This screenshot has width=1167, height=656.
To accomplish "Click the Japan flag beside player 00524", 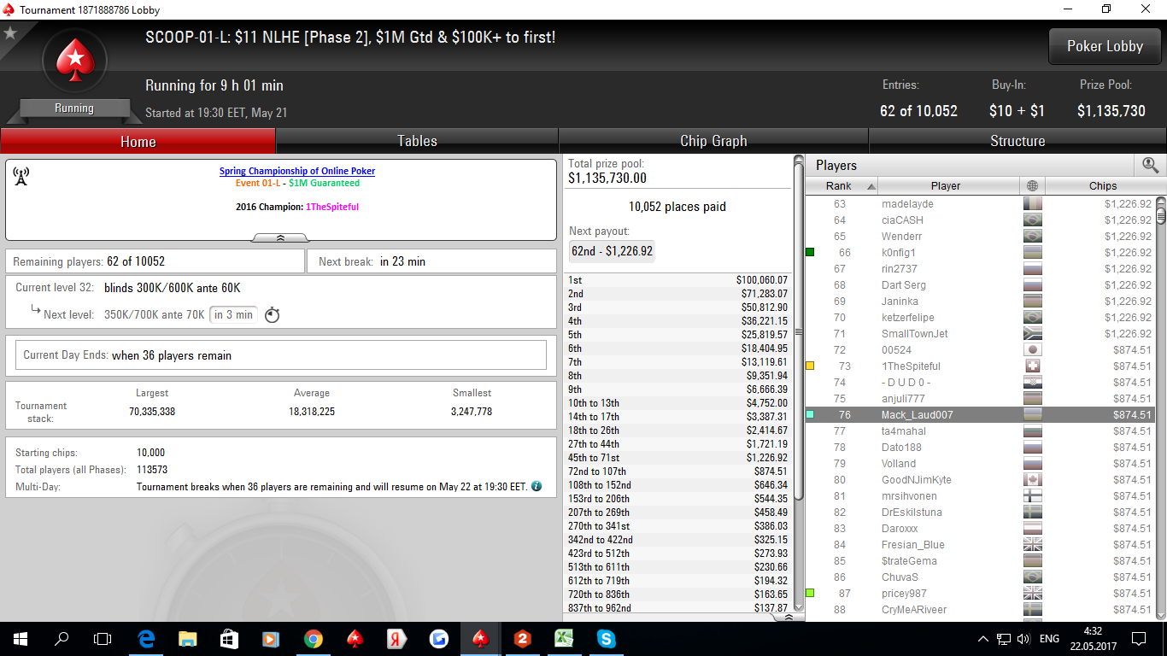I will [1033, 350].
